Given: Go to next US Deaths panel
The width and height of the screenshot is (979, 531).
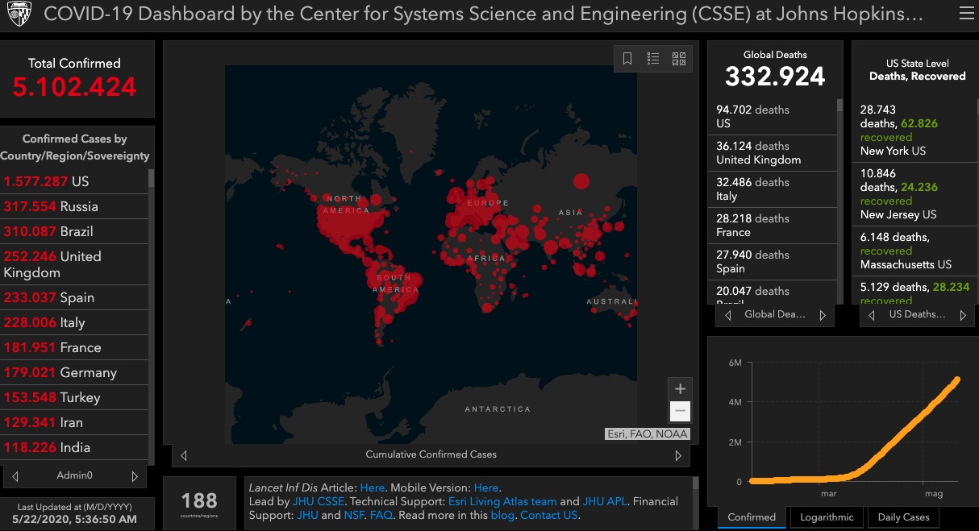Looking at the screenshot, I should 963,315.
